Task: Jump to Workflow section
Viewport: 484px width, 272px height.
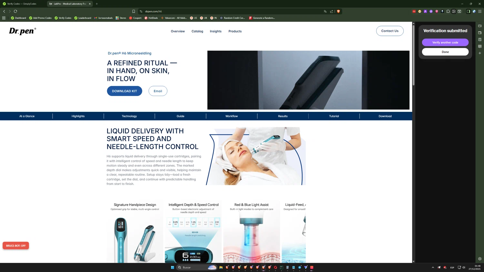Action: pos(232,116)
